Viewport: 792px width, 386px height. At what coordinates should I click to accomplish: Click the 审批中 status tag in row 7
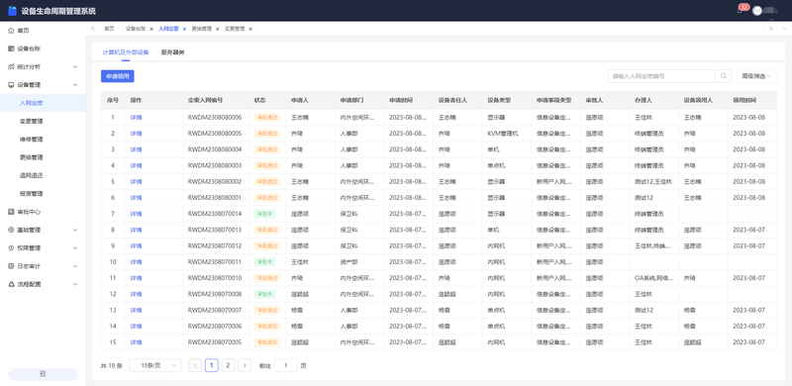coord(264,214)
